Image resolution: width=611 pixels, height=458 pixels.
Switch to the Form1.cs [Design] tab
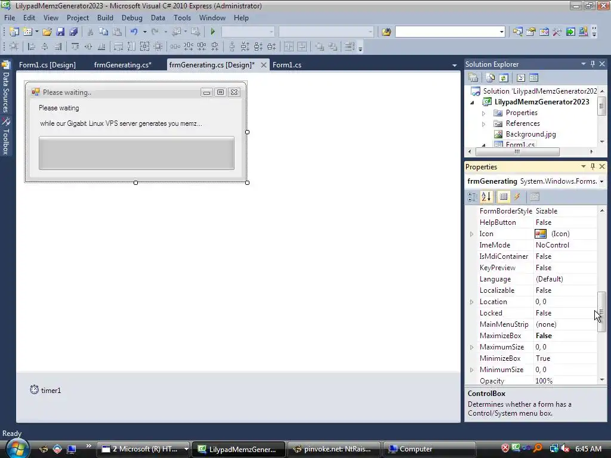[47, 65]
